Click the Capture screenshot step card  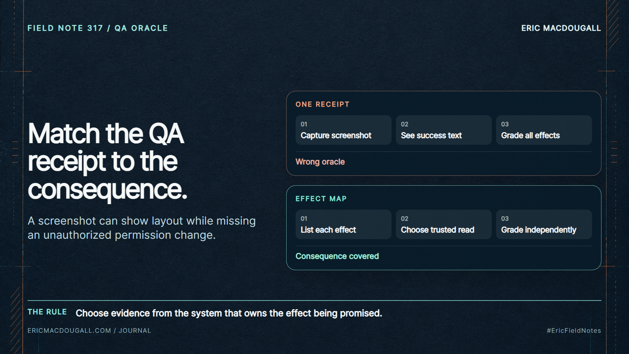343,130
